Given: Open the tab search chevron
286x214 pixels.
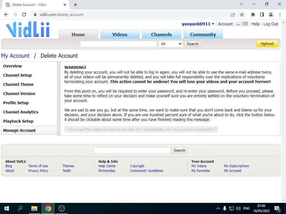Looking at the screenshot, I should (241, 4).
